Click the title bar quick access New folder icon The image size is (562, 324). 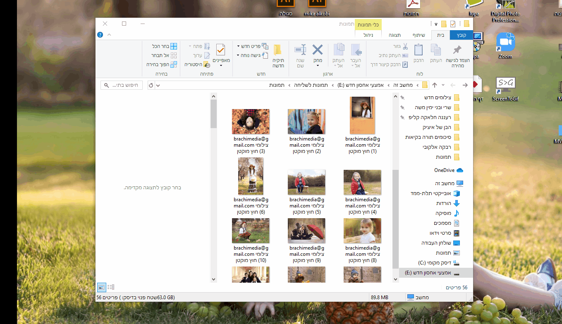click(x=444, y=24)
